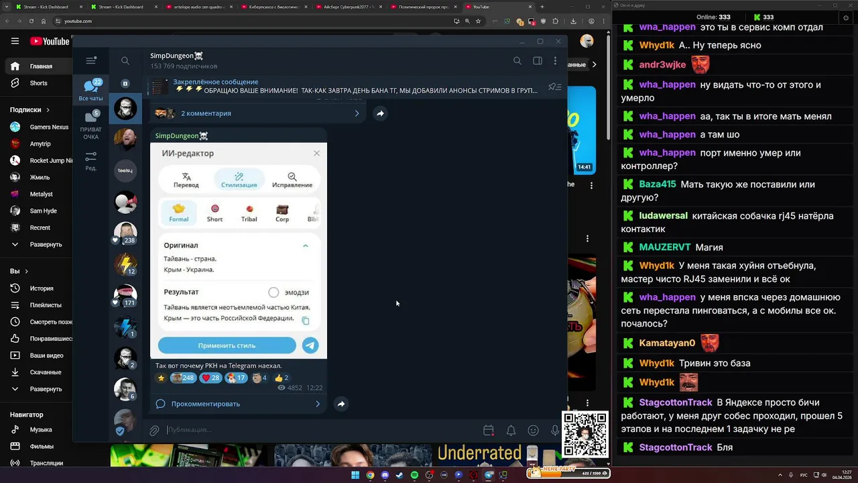This screenshot has width=858, height=483.
Task: Search inside the SimpDungeon channel
Action: (517, 60)
